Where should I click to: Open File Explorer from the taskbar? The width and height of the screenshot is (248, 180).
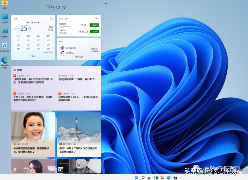point(162,177)
